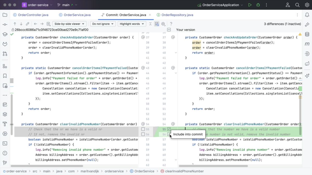
Task: Toggle the checked checkbox on right diff pane
Action: [x=169, y=129]
